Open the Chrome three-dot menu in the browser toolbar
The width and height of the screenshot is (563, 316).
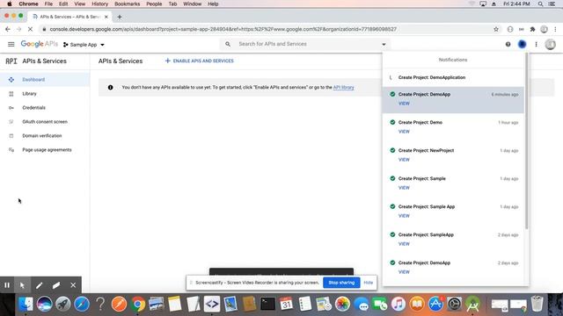(555, 29)
